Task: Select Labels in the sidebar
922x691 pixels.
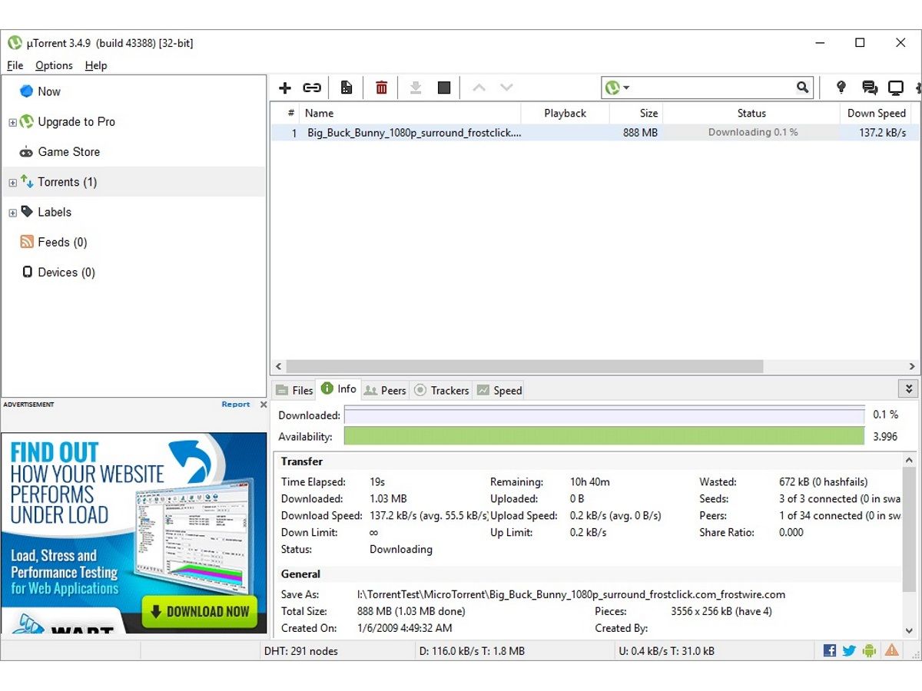Action: [x=54, y=212]
